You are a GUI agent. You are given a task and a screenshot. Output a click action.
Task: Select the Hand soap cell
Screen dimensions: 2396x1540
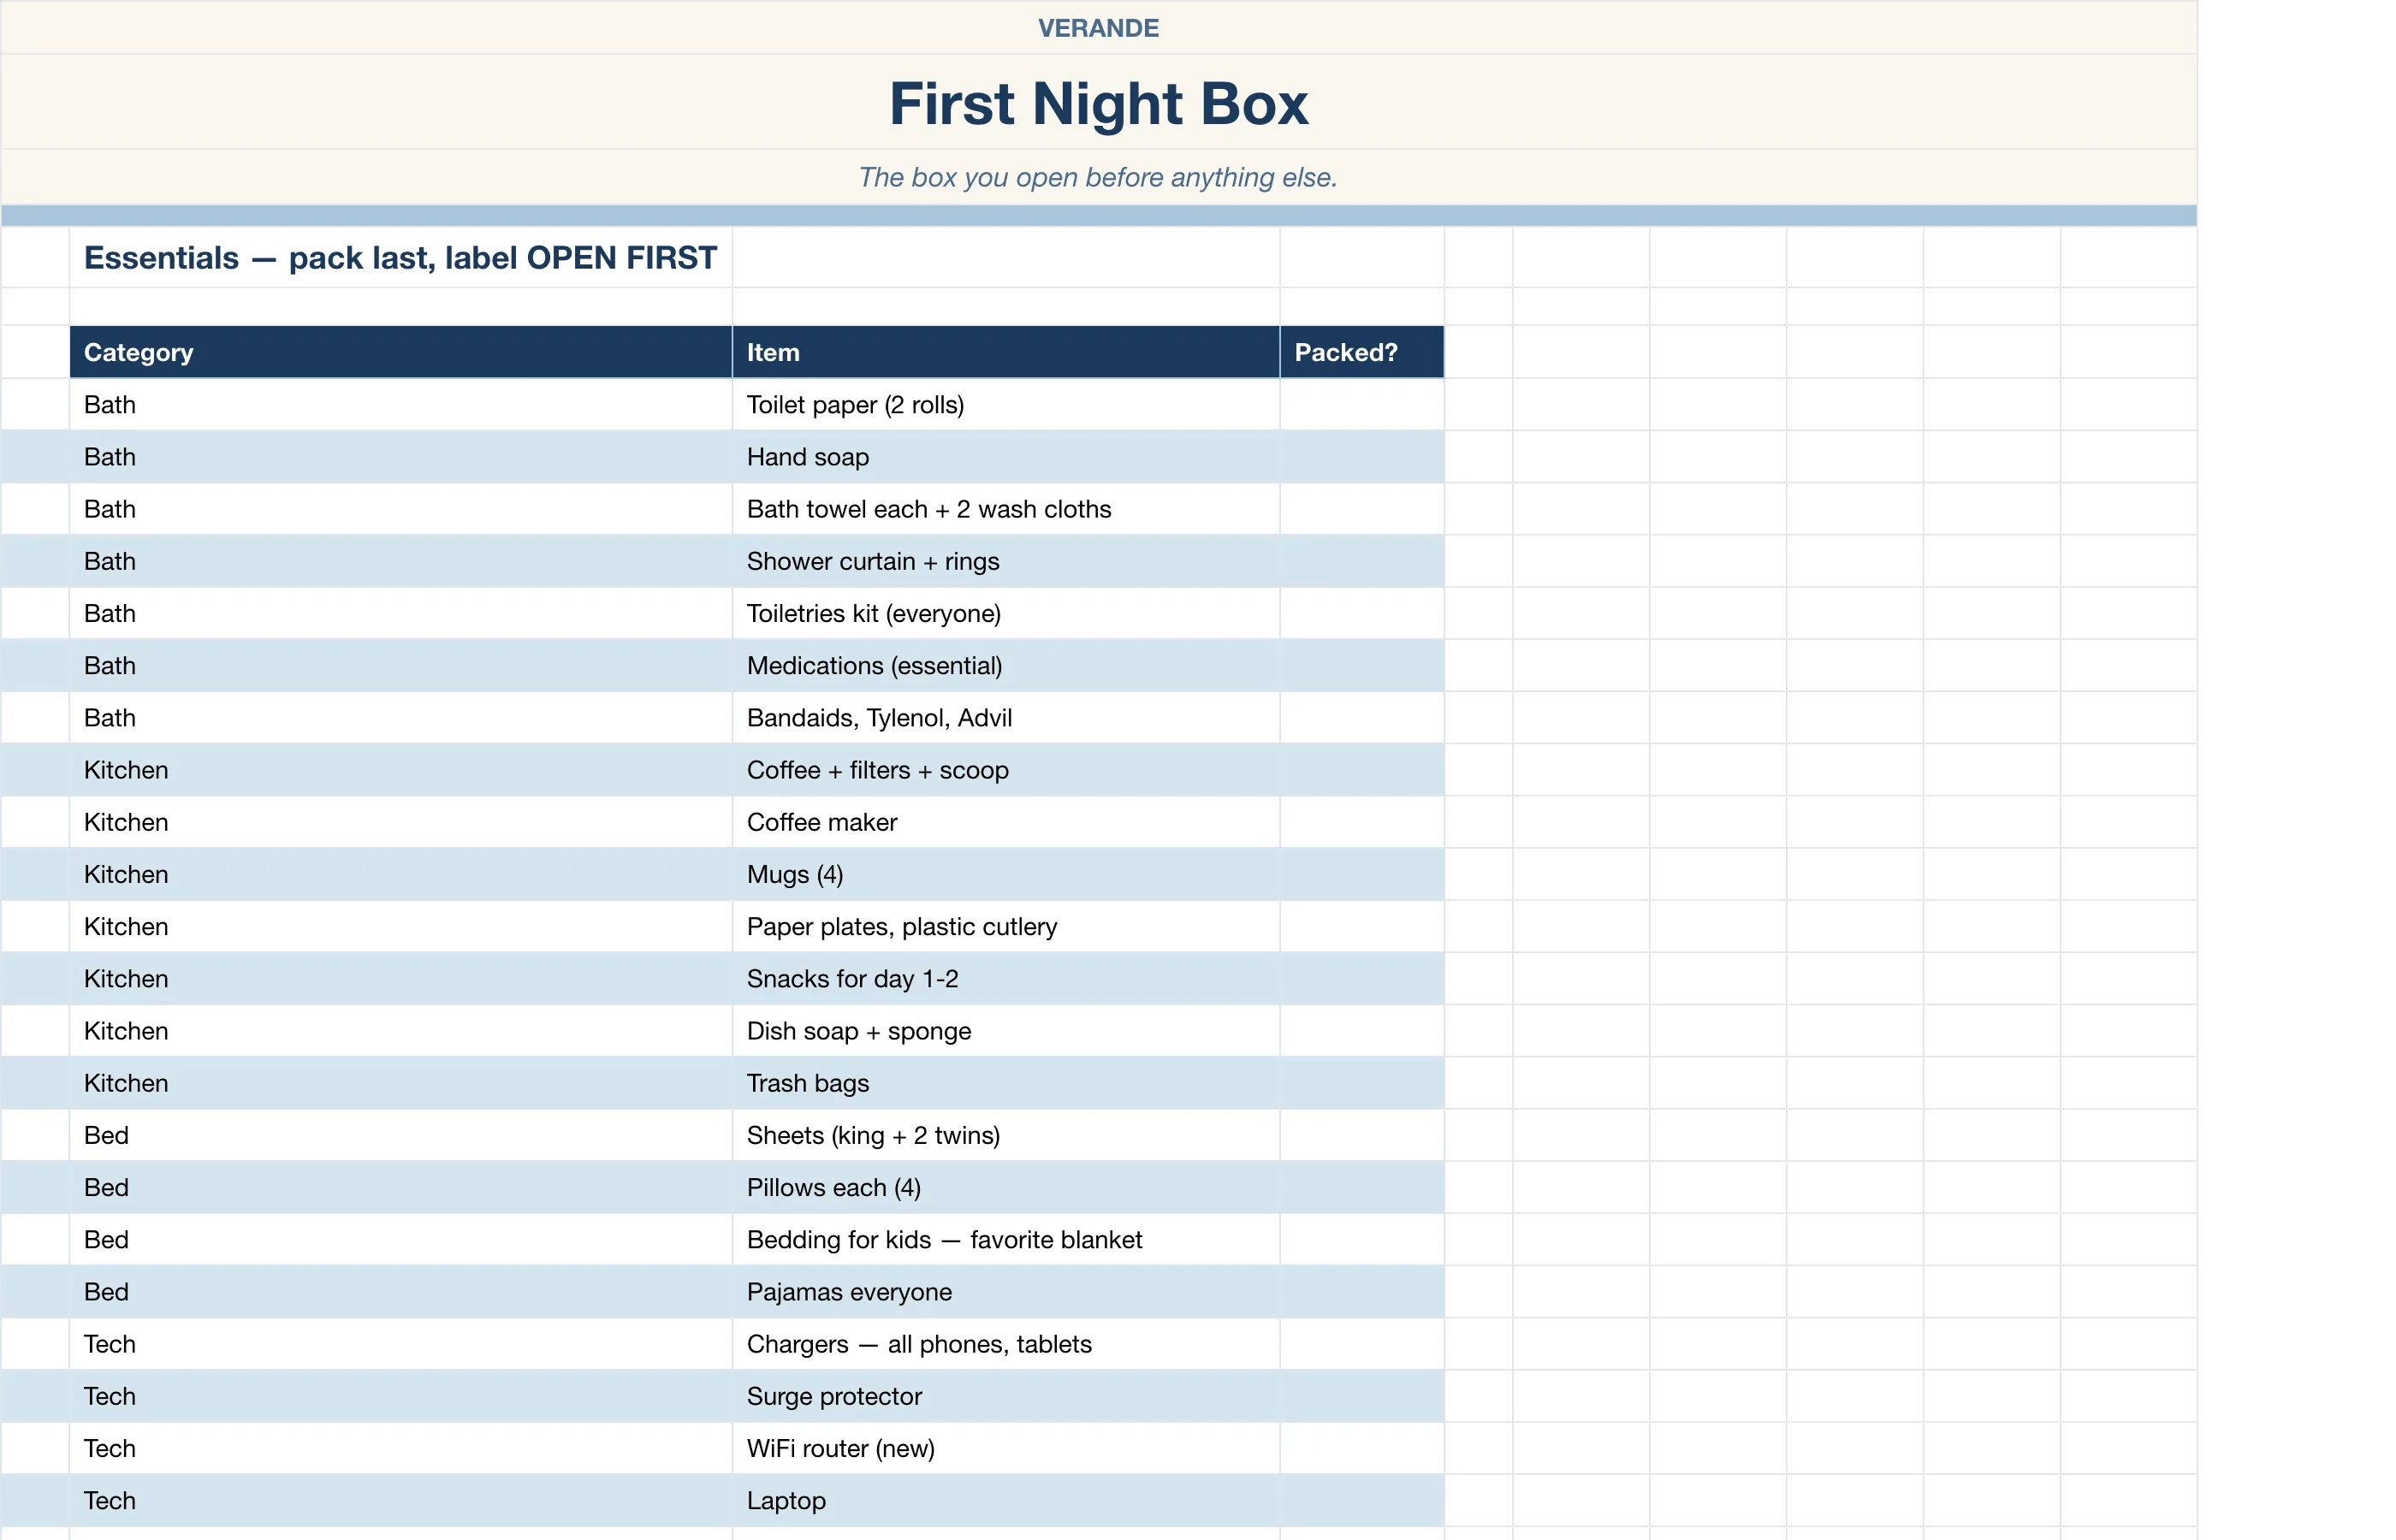coord(1006,457)
